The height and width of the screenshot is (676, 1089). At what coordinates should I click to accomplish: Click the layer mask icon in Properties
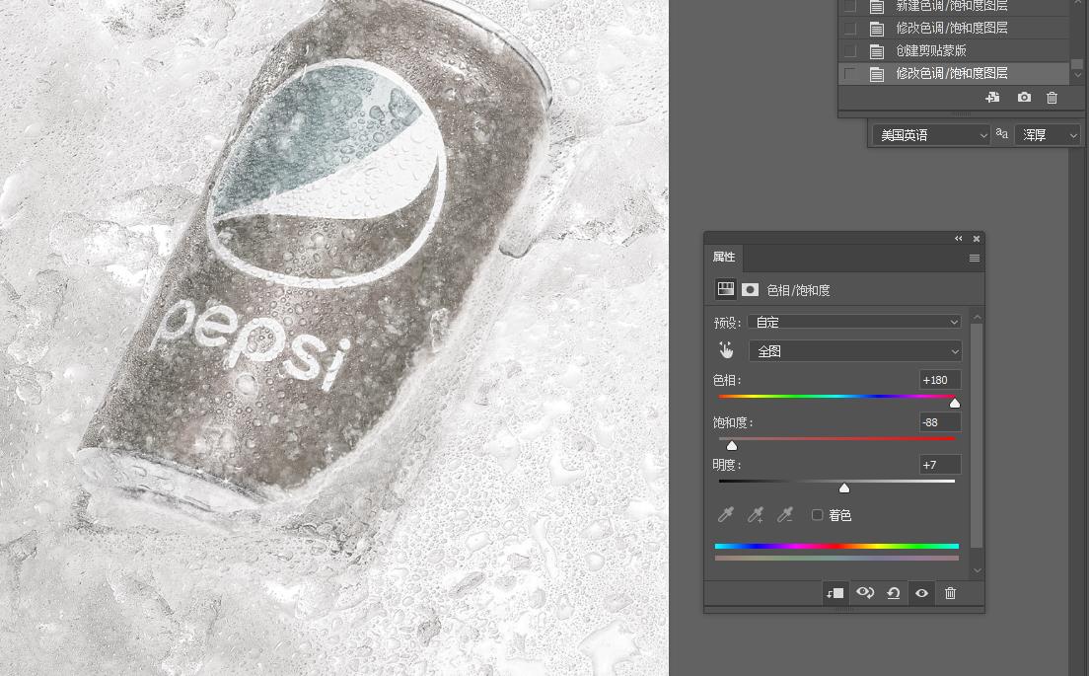click(751, 290)
